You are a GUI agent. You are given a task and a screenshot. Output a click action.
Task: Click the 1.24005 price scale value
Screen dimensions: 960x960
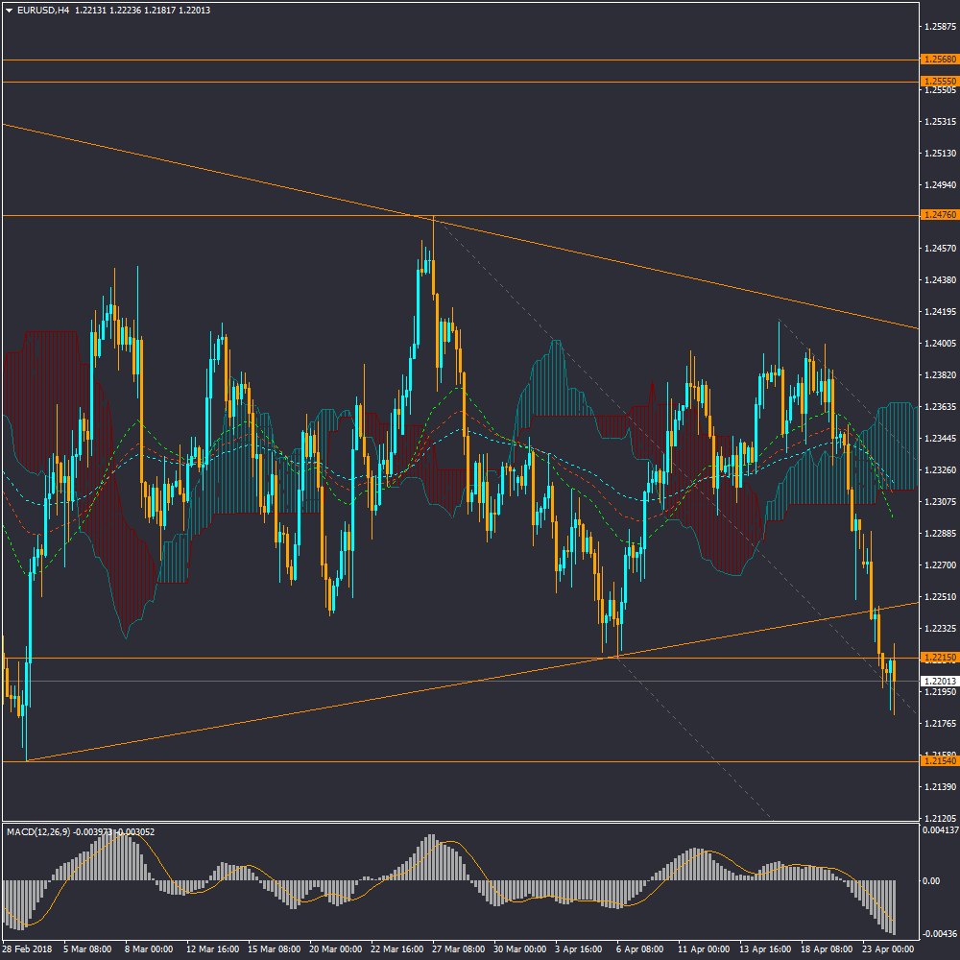pos(937,343)
